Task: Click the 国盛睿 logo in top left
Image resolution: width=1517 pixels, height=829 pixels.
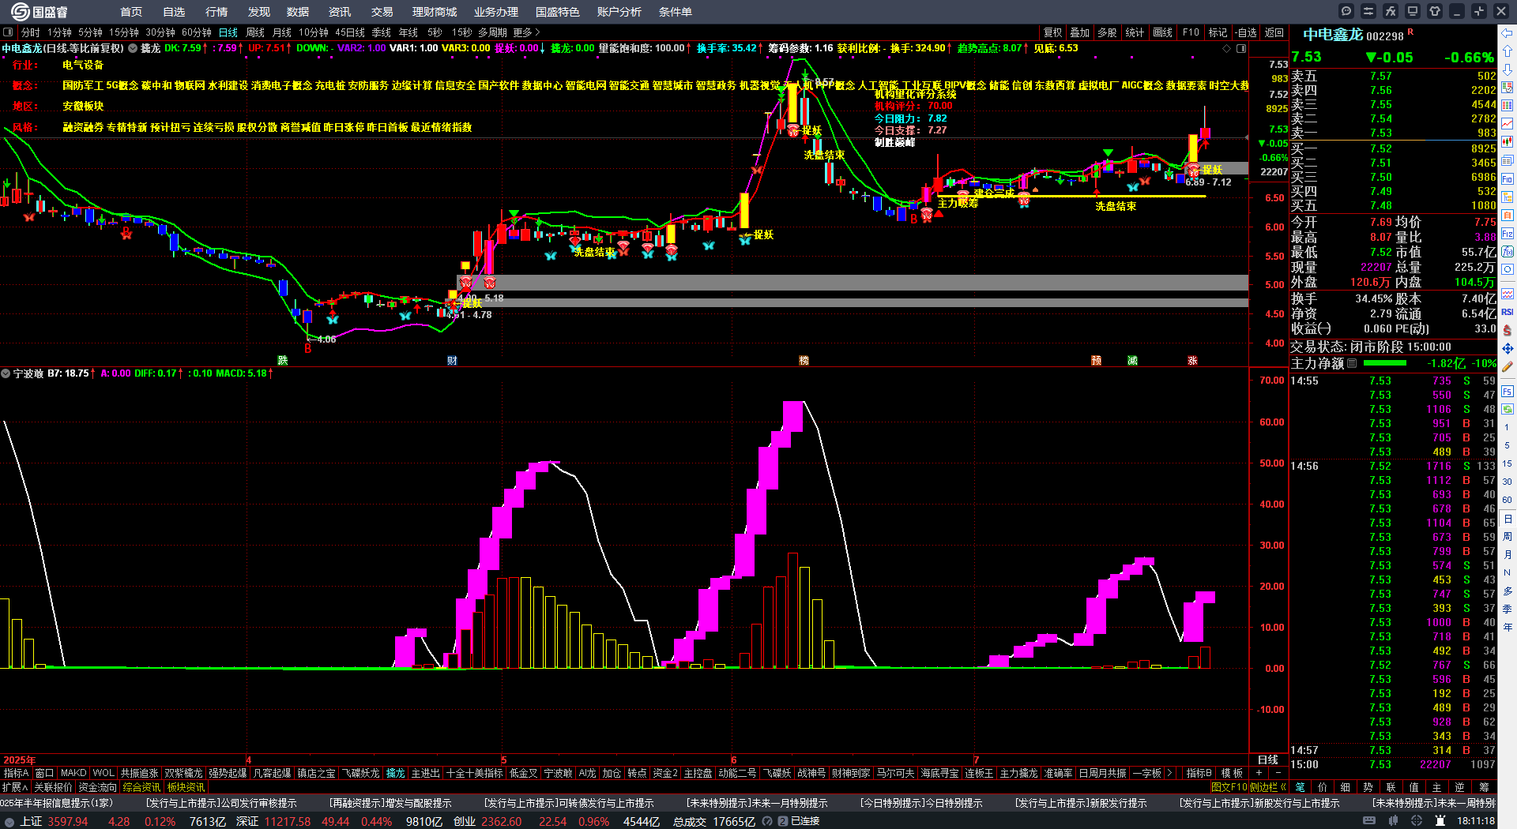Action: (40, 11)
